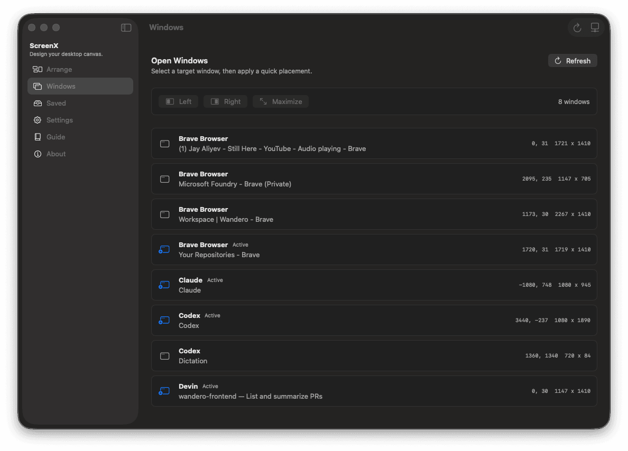Click the Open Windows heading
Viewport: 628px width, 451px height.
tap(179, 61)
